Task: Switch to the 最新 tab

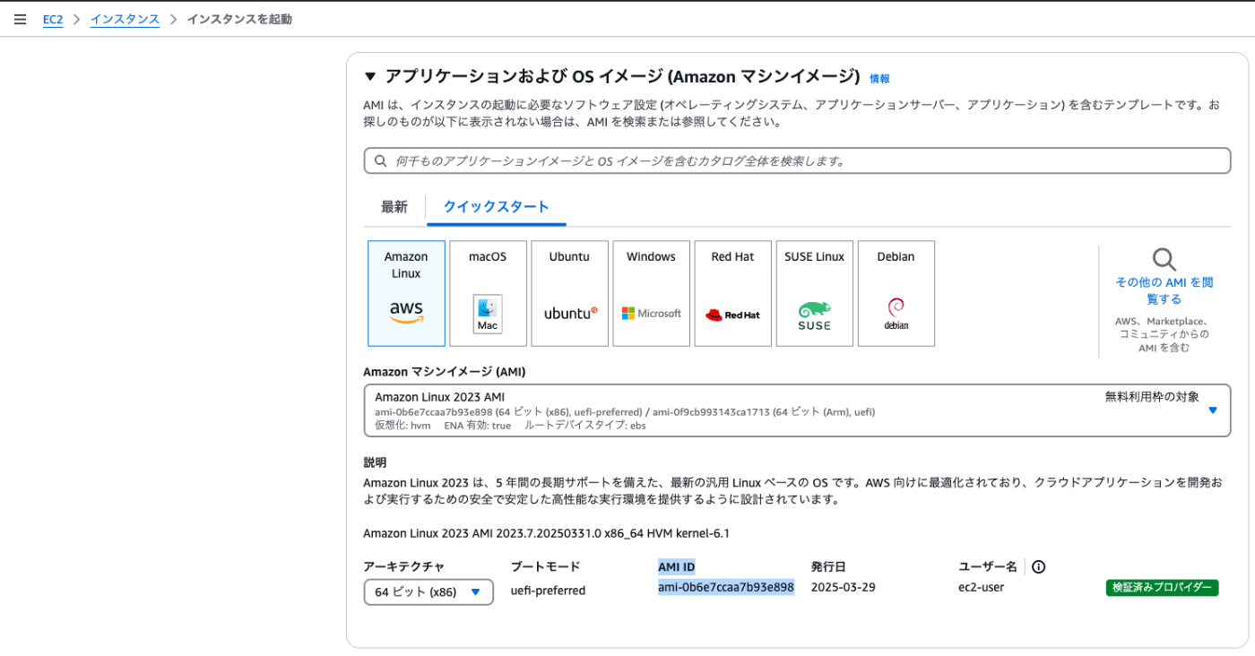Action: [x=394, y=207]
